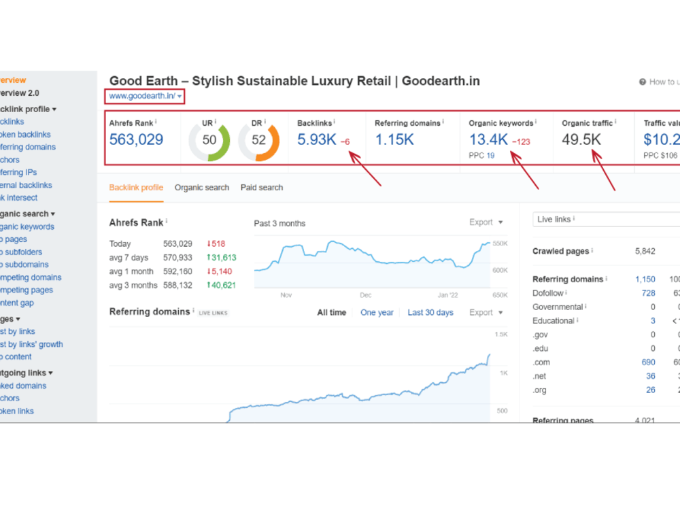
Task: Click the info icon next to Organic traffic
Action: pyautogui.click(x=615, y=122)
